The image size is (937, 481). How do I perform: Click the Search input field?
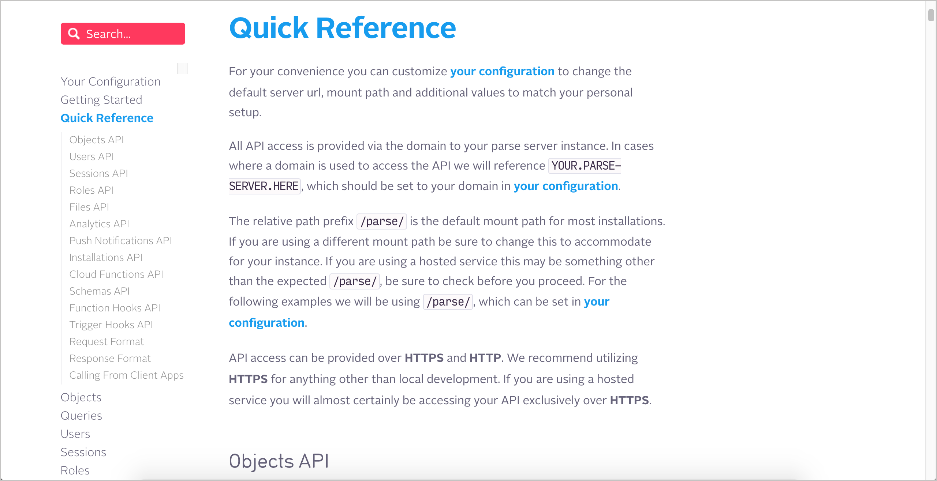123,33
